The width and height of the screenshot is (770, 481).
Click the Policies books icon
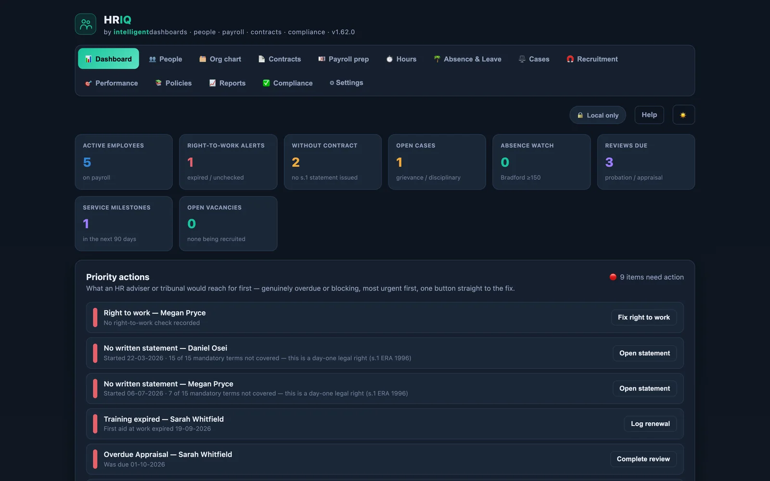(x=158, y=83)
